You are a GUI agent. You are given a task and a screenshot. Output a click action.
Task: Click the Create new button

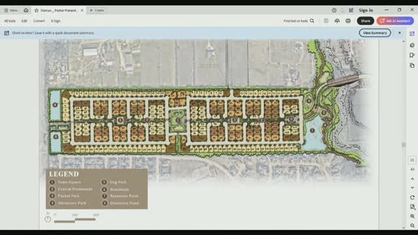click(97, 10)
